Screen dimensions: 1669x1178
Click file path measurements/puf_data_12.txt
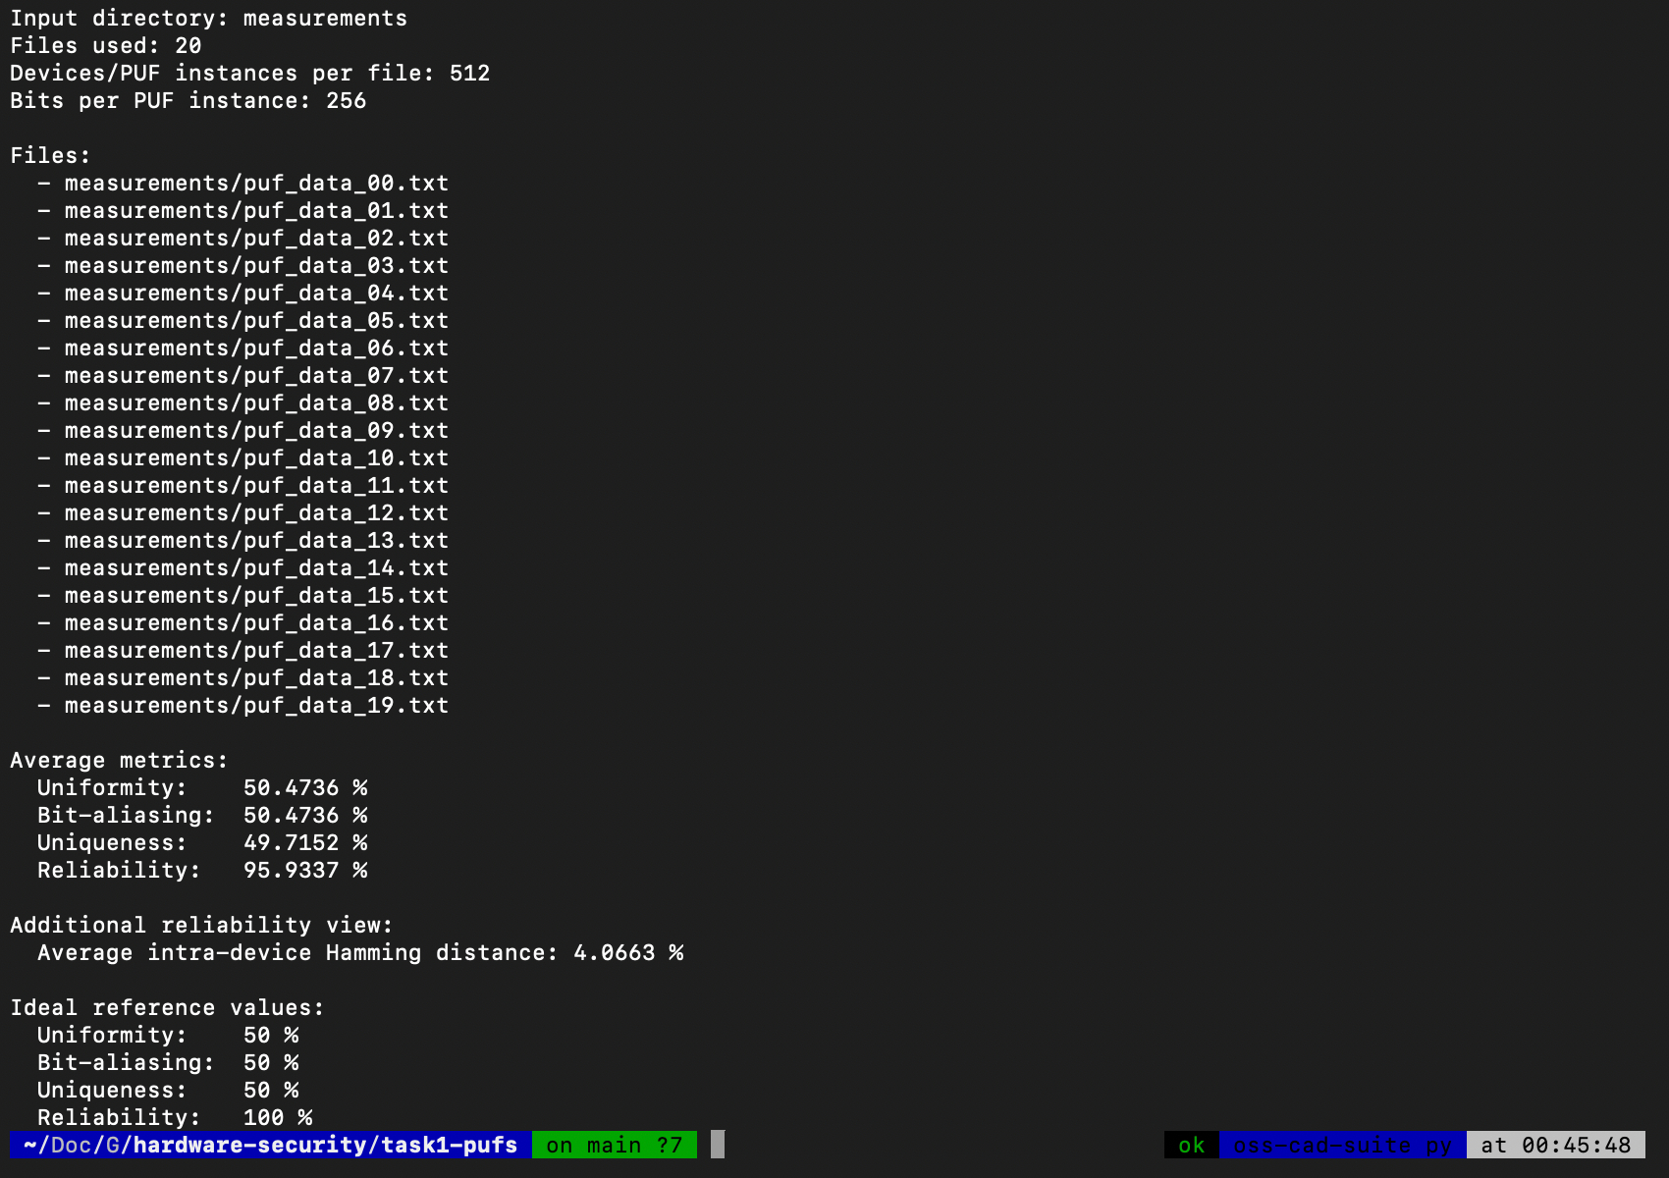(x=256, y=513)
